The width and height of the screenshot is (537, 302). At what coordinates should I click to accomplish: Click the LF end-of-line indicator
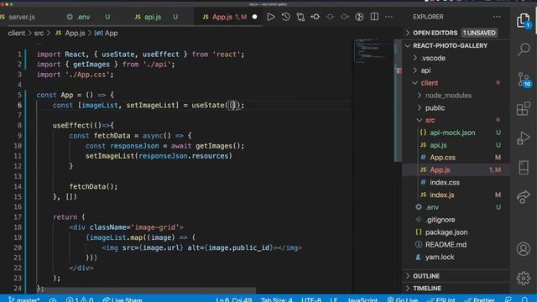tap(334, 299)
